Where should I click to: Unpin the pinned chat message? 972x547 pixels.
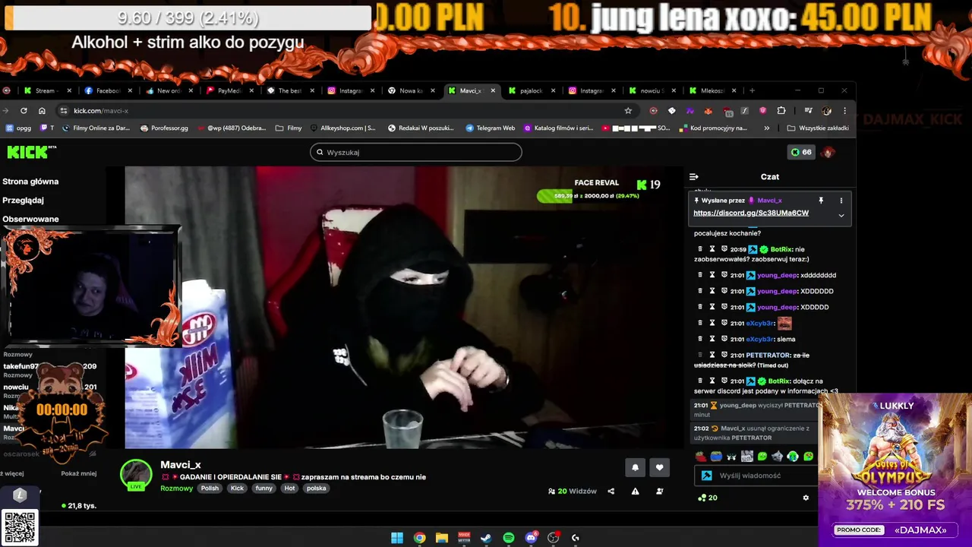pyautogui.click(x=821, y=201)
